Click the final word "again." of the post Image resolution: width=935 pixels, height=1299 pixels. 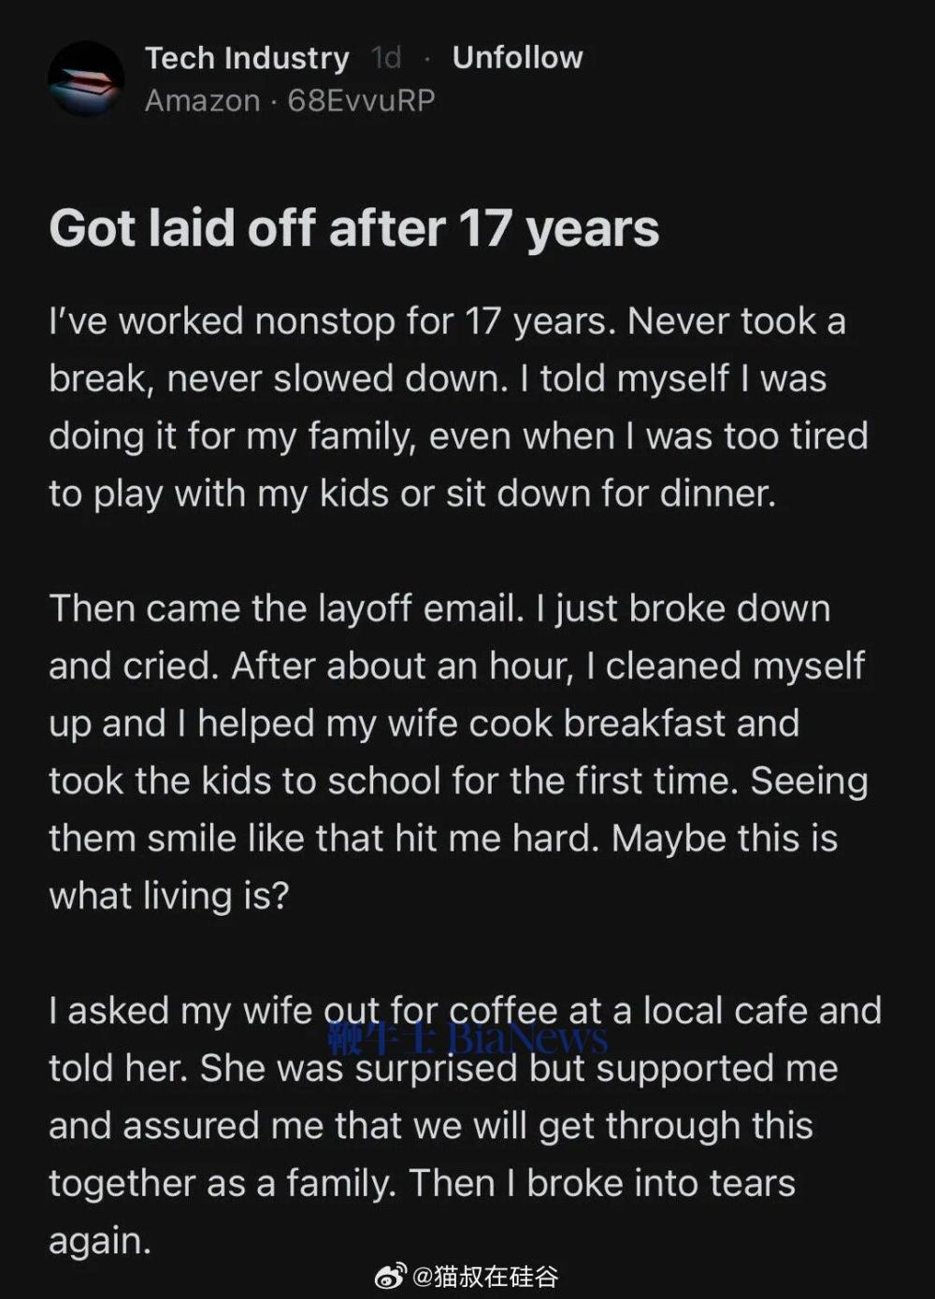click(100, 1241)
